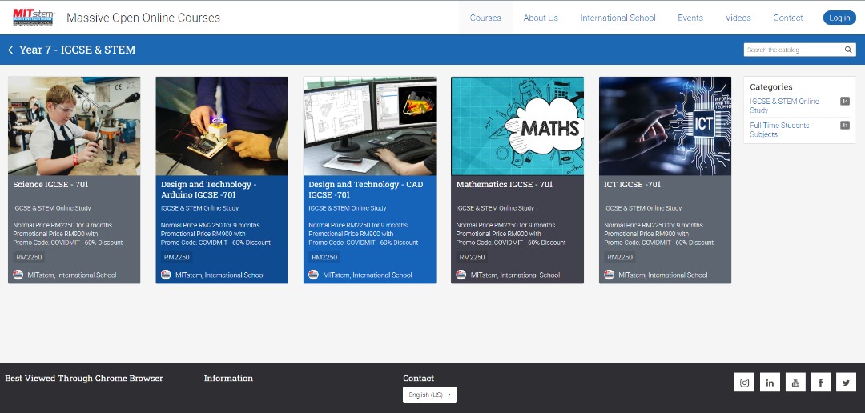Open the LinkedIn social icon

[770, 383]
